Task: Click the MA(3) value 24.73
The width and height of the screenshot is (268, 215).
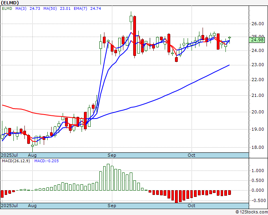Action: [x=35, y=8]
